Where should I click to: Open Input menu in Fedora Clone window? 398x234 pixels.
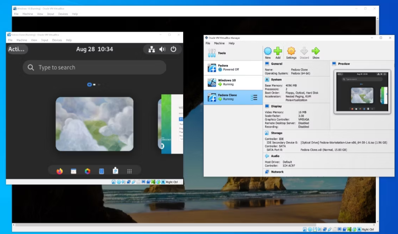pyautogui.click(x=44, y=40)
